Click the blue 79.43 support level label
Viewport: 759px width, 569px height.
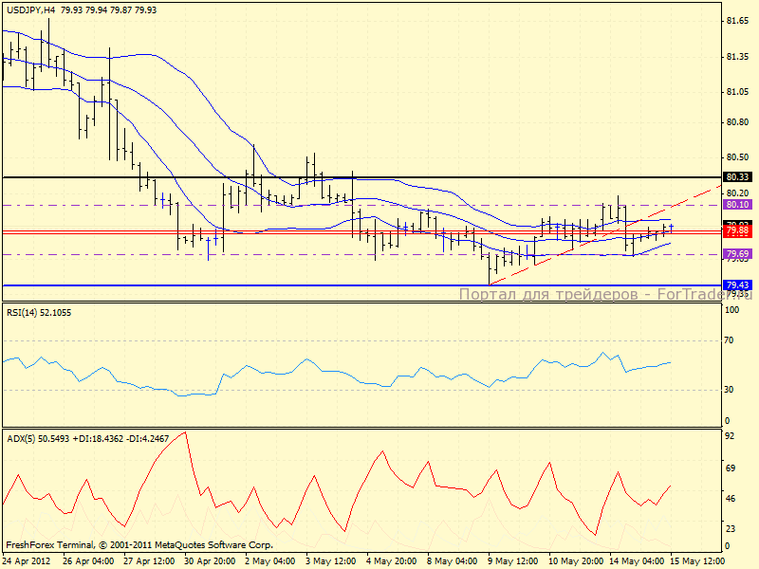(737, 285)
